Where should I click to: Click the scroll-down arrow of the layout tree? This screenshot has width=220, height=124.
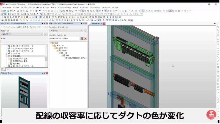pos(46,66)
